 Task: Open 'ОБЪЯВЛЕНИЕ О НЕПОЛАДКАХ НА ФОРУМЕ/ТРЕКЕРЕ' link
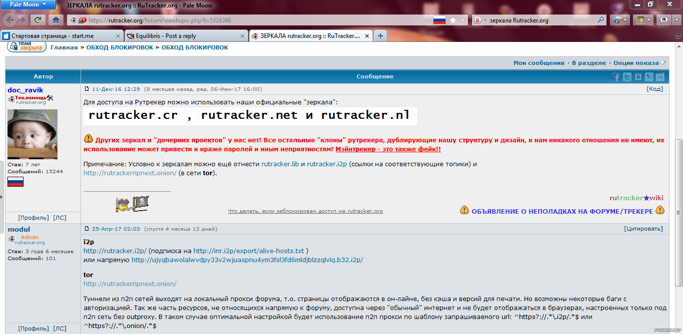562,211
